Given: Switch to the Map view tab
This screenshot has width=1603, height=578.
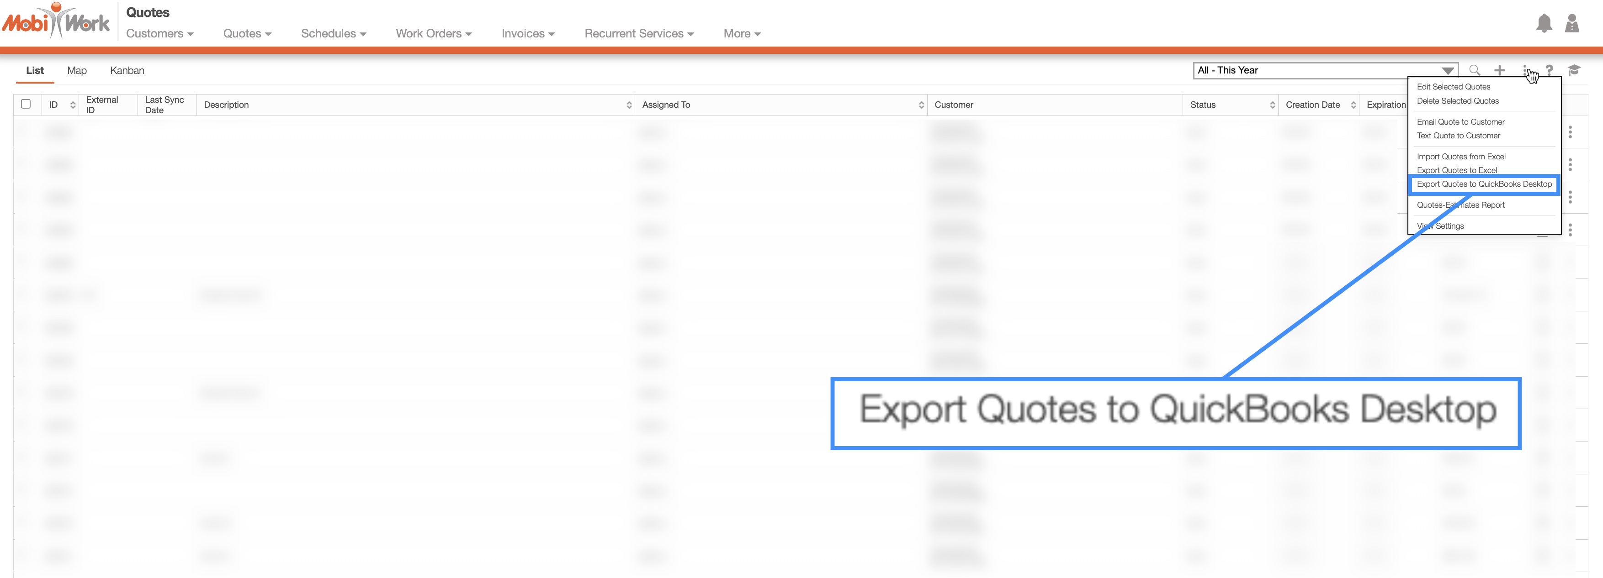Looking at the screenshot, I should (77, 71).
